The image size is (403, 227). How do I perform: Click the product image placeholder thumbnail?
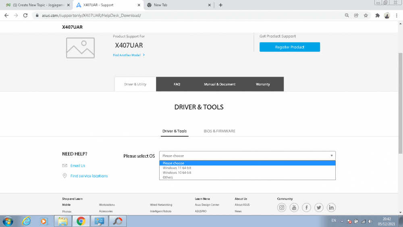tap(80, 48)
